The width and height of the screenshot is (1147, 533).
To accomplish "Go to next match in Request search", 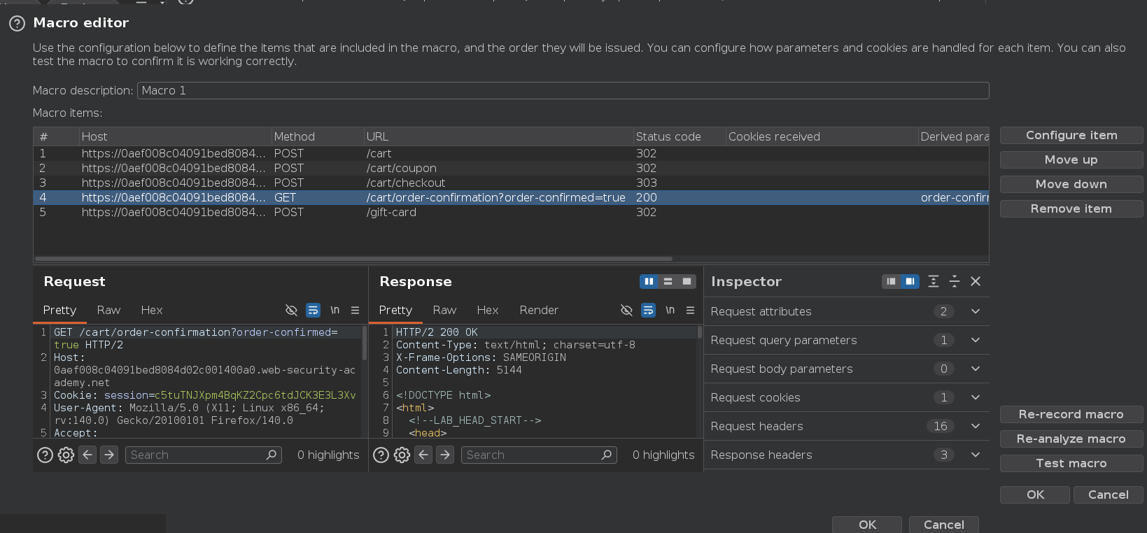I will (x=109, y=455).
